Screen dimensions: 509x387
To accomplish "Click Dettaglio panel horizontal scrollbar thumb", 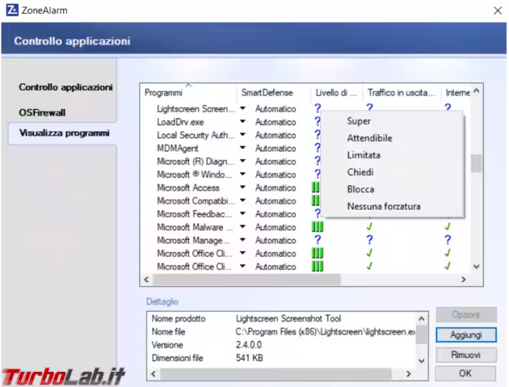I will click(275, 374).
